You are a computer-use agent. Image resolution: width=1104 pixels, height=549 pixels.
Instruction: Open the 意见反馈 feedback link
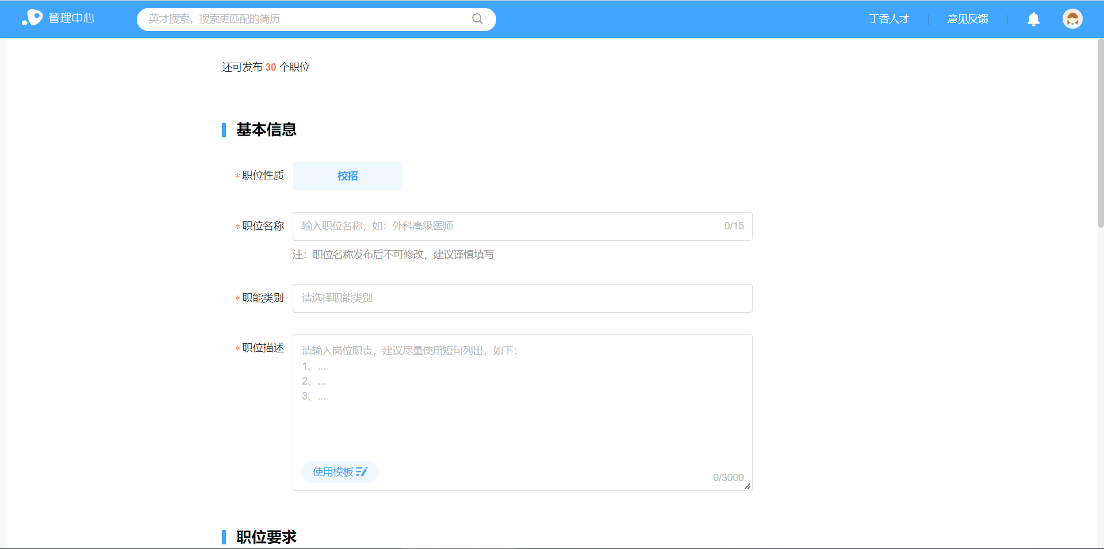(x=967, y=19)
